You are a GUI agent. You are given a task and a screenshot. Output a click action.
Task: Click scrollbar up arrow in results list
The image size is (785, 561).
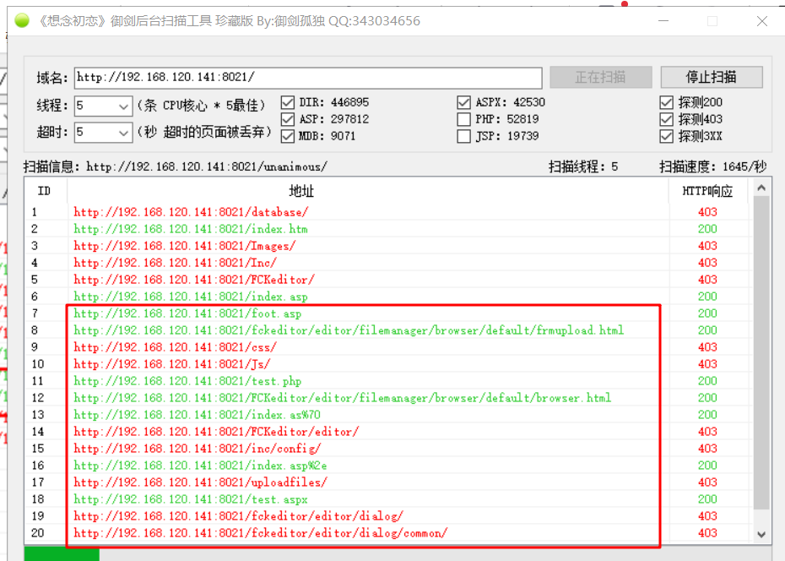pyautogui.click(x=761, y=188)
